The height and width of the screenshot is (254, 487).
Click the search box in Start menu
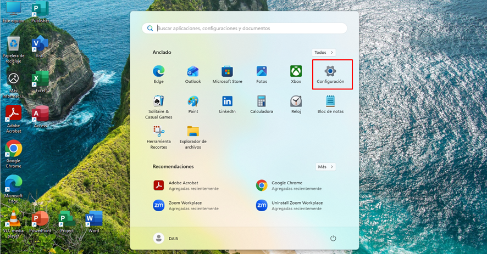point(245,29)
